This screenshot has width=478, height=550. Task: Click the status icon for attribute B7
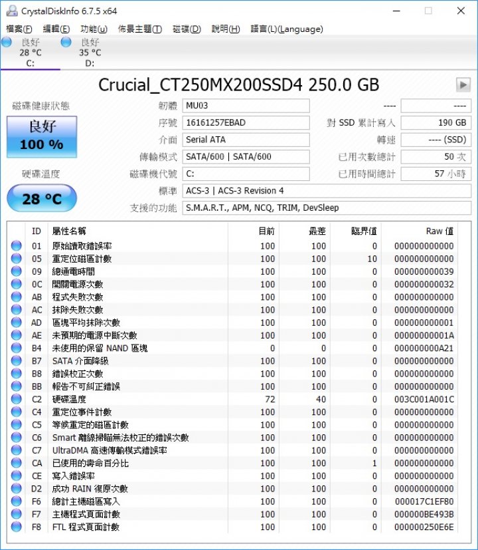(x=17, y=360)
